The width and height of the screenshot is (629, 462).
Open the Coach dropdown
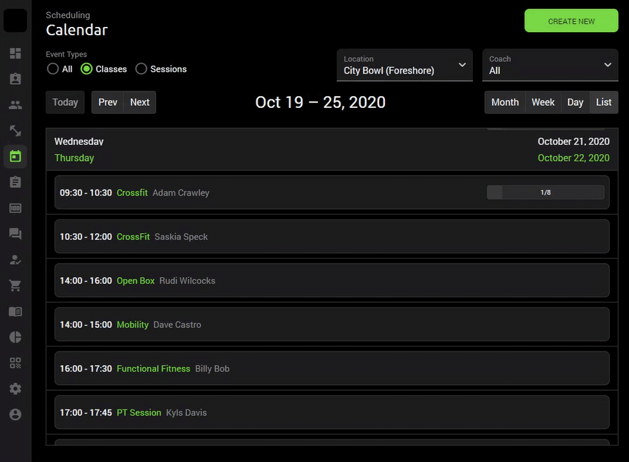click(x=550, y=65)
